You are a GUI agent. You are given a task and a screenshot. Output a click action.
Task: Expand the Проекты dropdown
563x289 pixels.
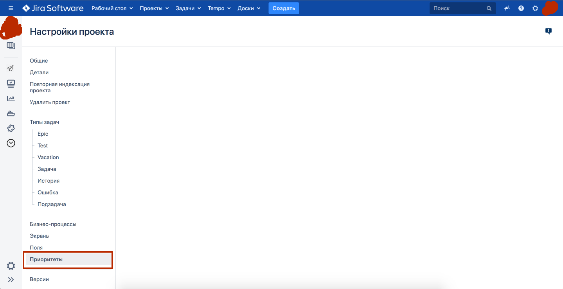click(x=154, y=8)
